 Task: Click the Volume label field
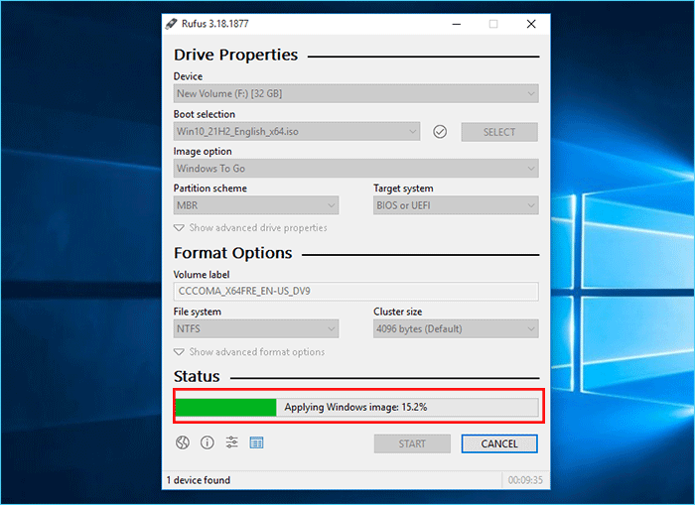point(355,291)
